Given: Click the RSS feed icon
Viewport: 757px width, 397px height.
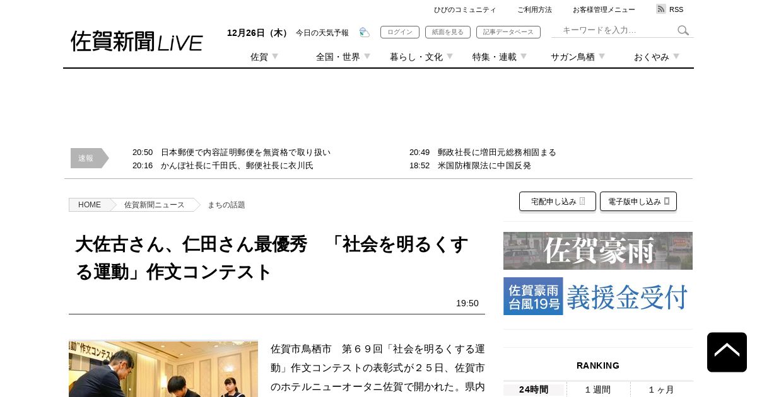Looking at the screenshot, I should coord(661,9).
